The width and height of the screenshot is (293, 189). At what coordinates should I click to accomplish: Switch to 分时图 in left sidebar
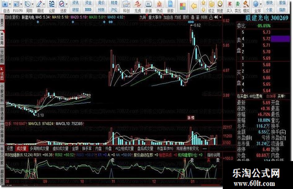[2, 56]
